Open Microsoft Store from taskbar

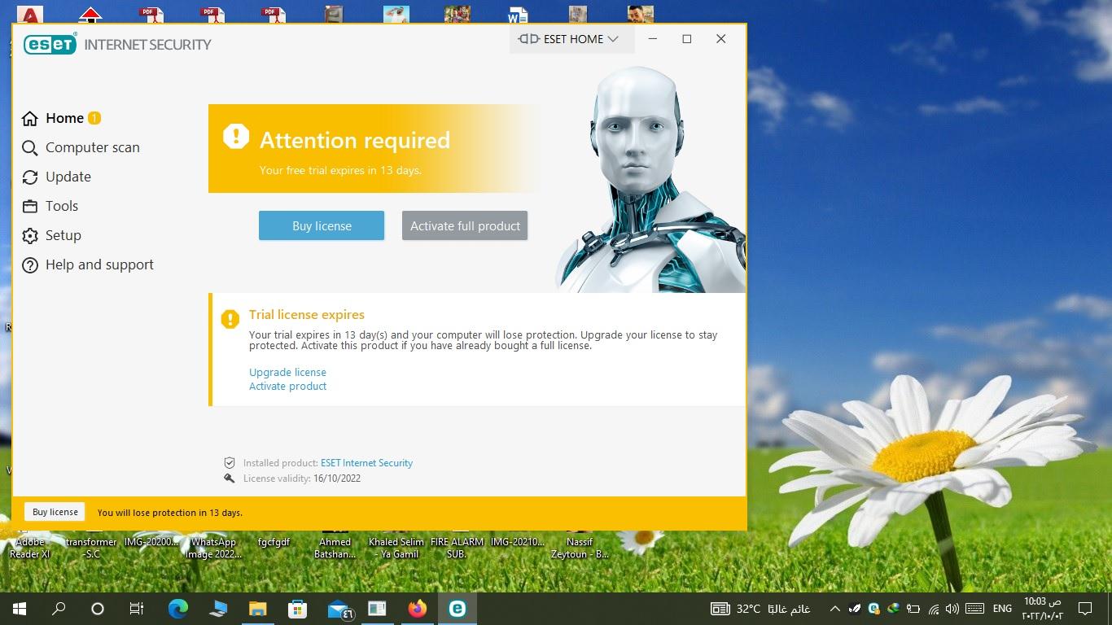[297, 609]
